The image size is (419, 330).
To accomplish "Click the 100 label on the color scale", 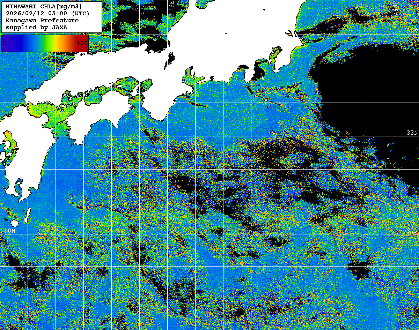I will tap(82, 44).
